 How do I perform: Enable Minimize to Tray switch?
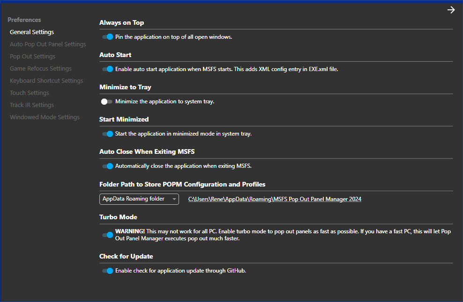pos(107,101)
